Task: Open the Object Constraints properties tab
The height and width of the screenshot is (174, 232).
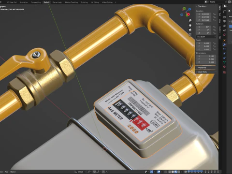Action: click(224, 58)
